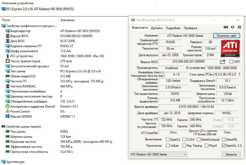Switch to the Подробнее tab
The width and height of the screenshot is (246, 165).
click(x=173, y=28)
